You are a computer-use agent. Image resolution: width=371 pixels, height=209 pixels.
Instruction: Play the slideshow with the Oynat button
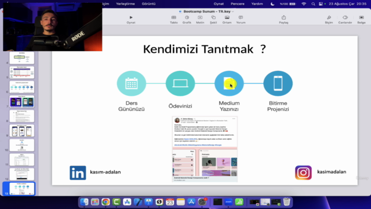click(131, 20)
